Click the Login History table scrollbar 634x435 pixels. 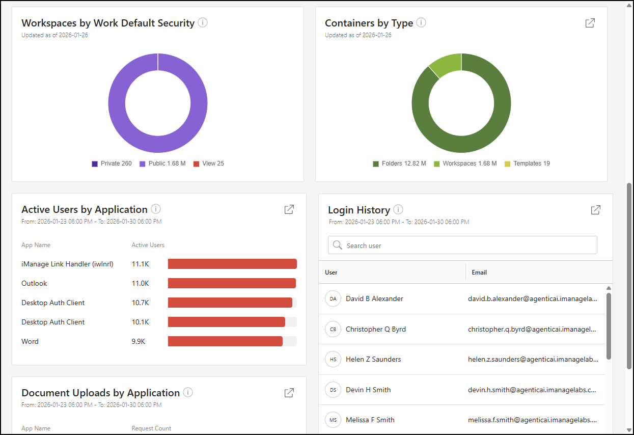pyautogui.click(x=609, y=326)
